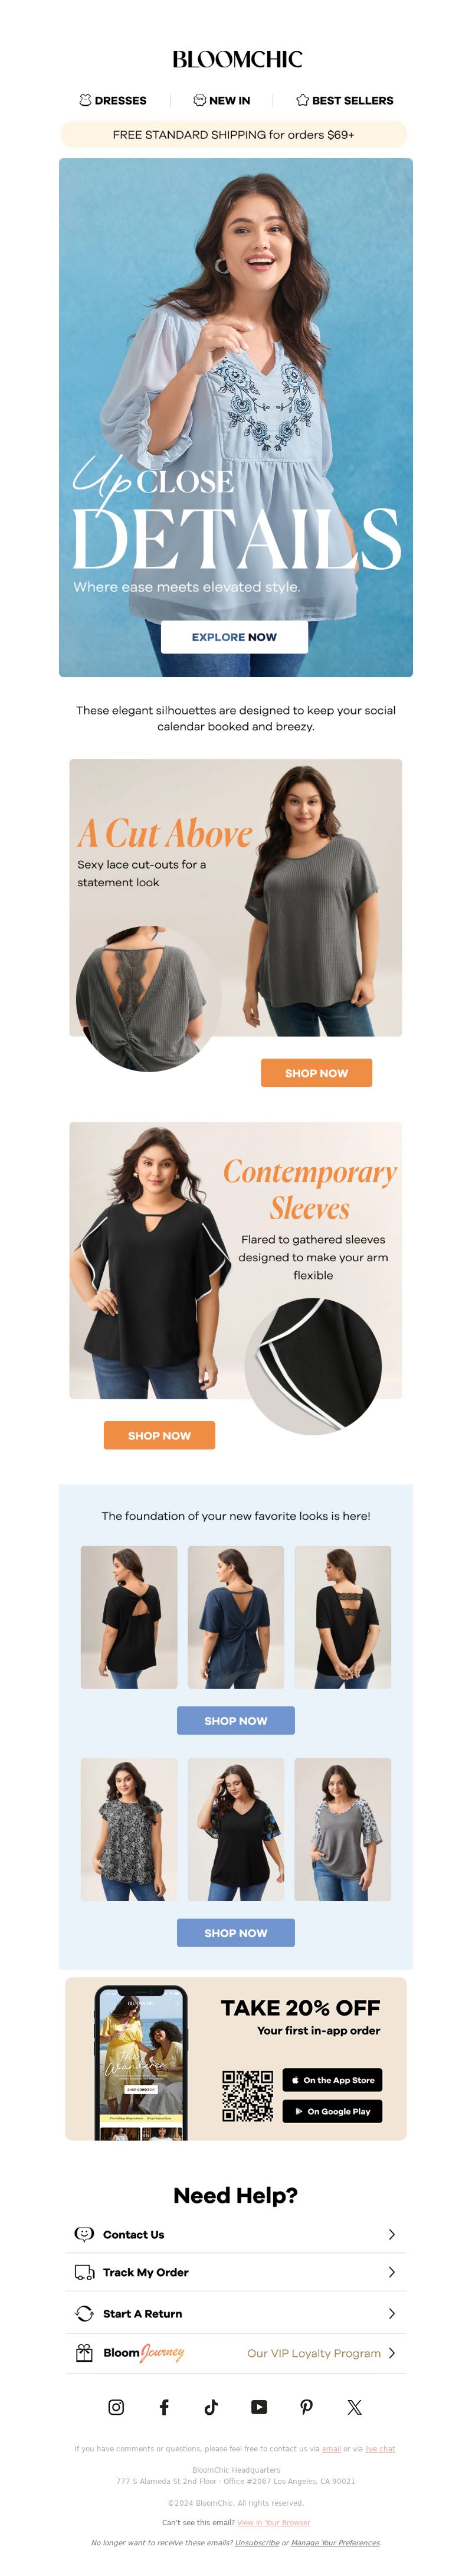Click the Unsubscribe link
This screenshot has width=472, height=2576.
click(257, 2541)
